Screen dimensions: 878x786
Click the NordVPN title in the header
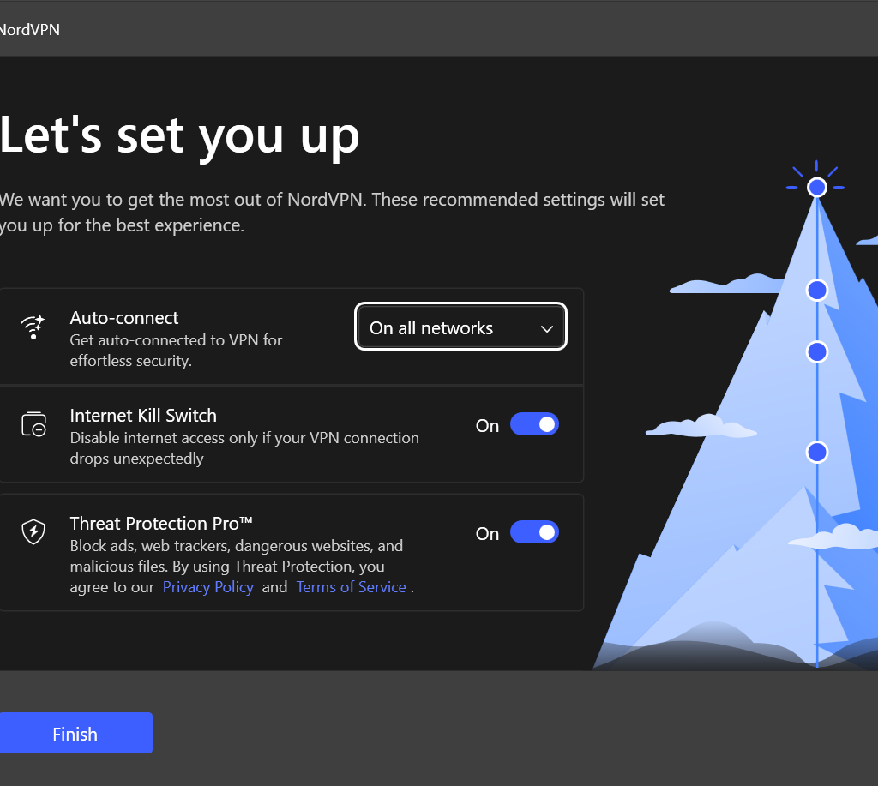pos(29,29)
